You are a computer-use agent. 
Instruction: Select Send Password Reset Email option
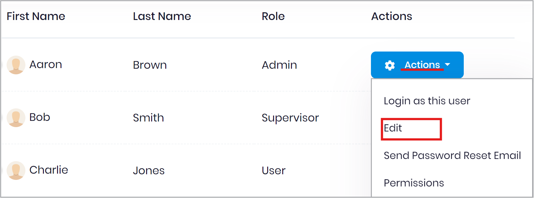point(452,156)
